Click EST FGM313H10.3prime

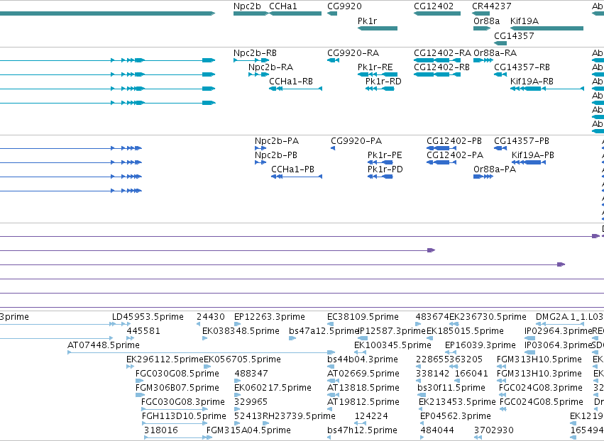click(539, 374)
